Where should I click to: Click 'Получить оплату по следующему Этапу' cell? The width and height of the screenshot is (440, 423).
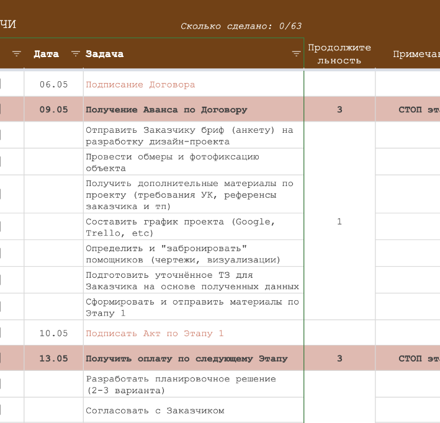coord(186,358)
